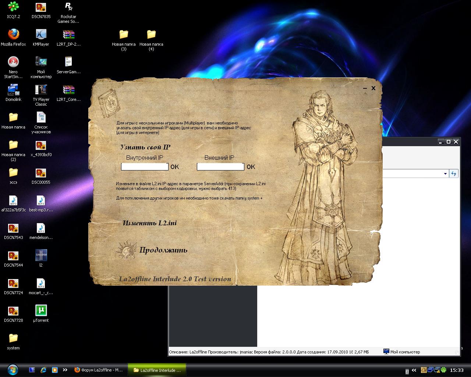Select the µTorrent desktop icon
Image resolution: width=471 pixels, height=377 pixels.
41,314
